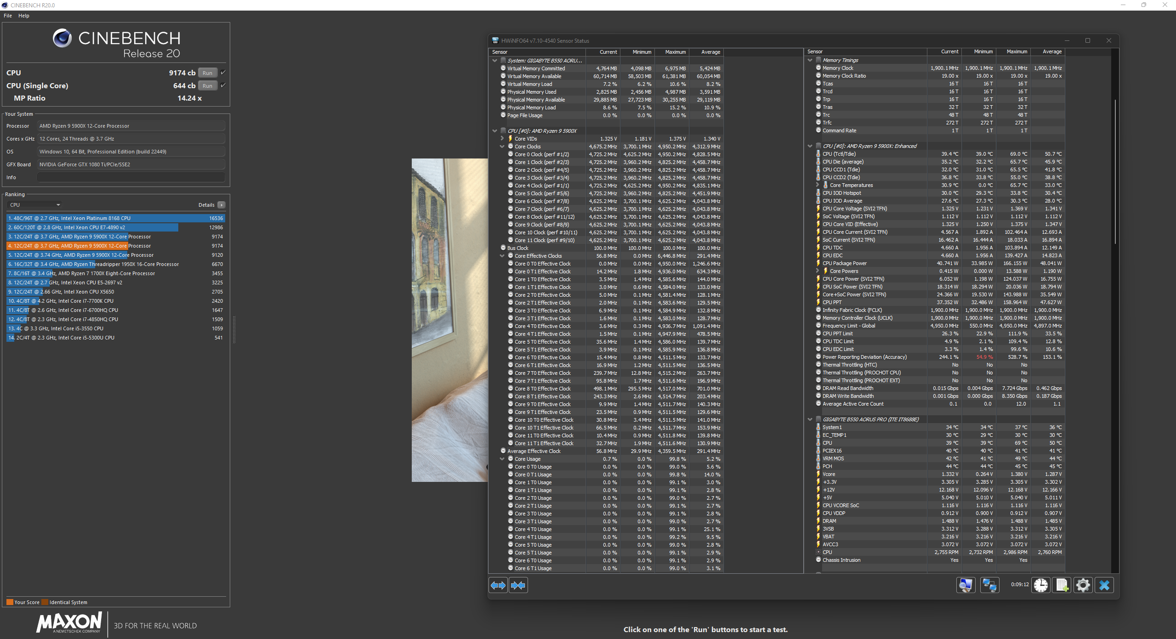Start logging with the sheet-plus icon
This screenshot has height=639, width=1176.
pos(1062,585)
